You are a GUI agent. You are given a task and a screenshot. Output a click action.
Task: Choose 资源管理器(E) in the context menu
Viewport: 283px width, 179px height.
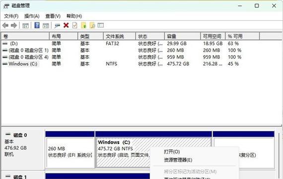tap(178, 160)
